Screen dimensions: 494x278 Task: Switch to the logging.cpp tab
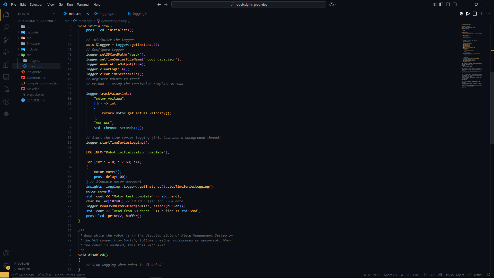[108, 14]
